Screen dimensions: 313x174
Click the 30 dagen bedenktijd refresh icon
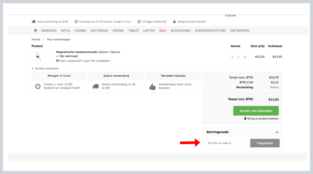[139, 21]
